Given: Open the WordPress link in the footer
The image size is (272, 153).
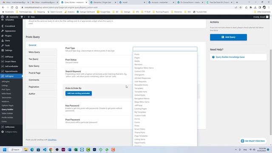Looking at the screenshot, I should [x=52, y=140].
